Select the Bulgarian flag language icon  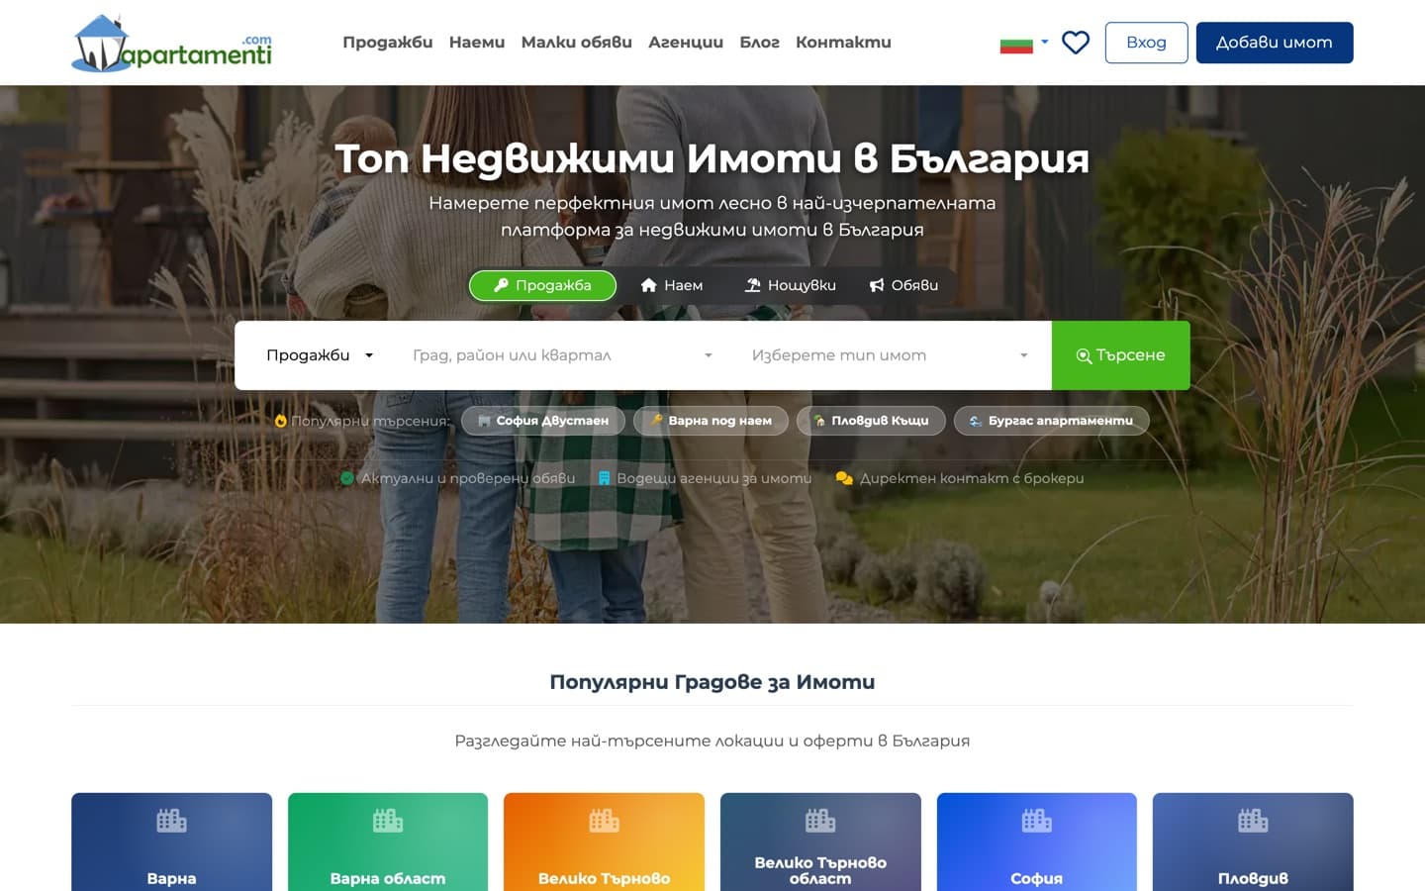[x=1016, y=44]
